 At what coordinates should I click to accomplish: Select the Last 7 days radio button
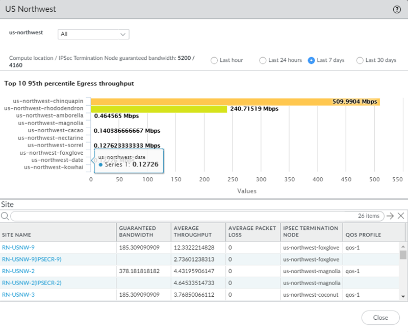tap(311, 60)
